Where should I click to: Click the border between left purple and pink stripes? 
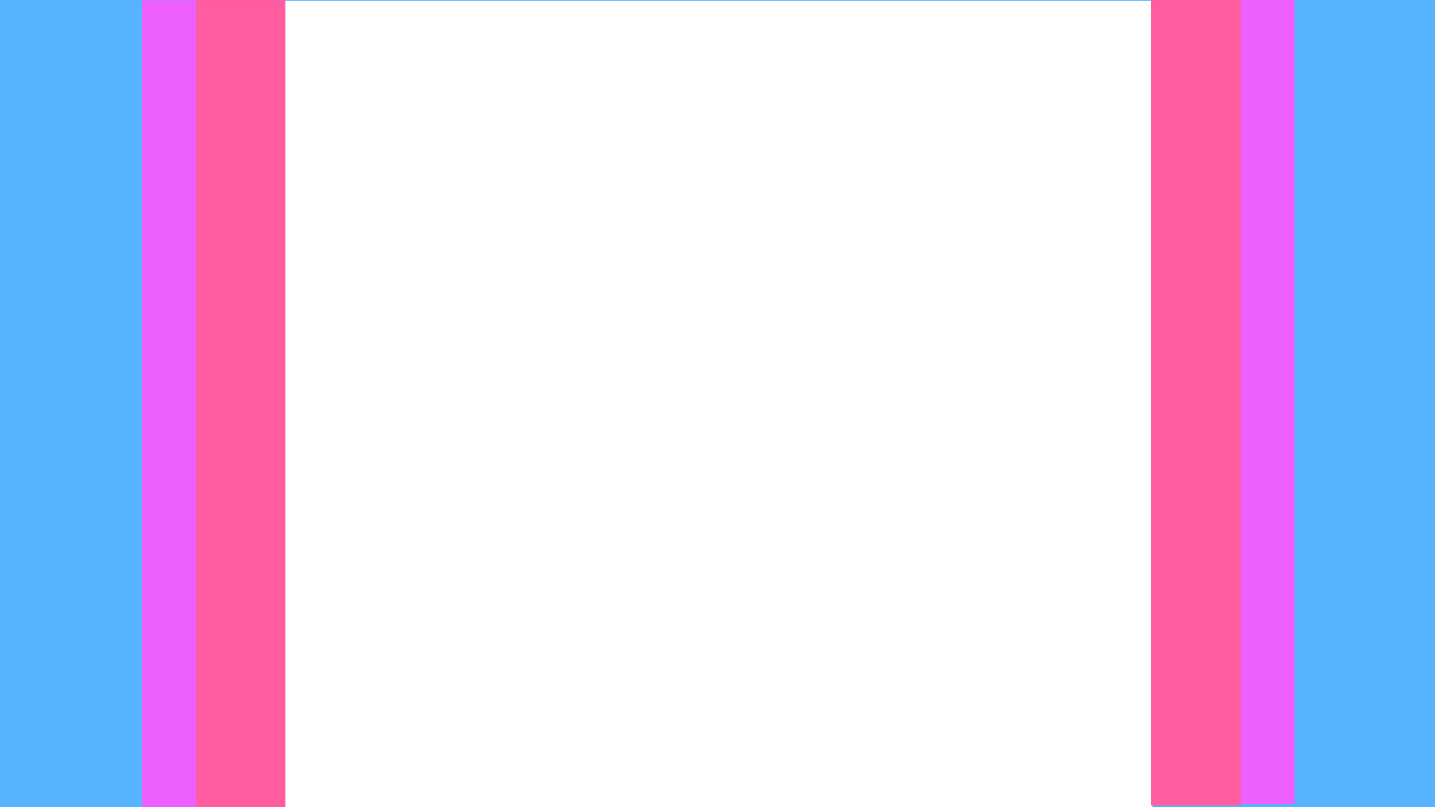(x=196, y=403)
